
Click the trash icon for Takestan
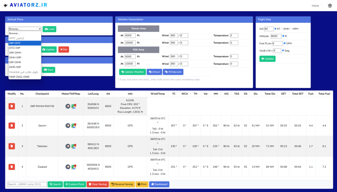point(12,146)
